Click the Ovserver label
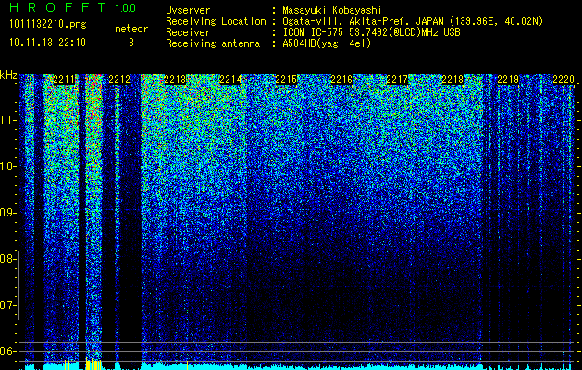This screenshot has width=582, height=370. pyautogui.click(x=188, y=10)
